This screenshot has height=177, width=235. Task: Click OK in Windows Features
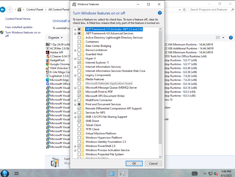tap(134, 163)
